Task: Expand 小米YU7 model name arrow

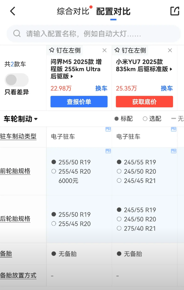Action: [x=171, y=69]
